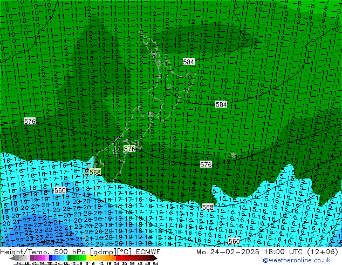Click the lower-right 584 contour label
Image resolution: width=342 pixels, height=265 pixels.
(221, 104)
